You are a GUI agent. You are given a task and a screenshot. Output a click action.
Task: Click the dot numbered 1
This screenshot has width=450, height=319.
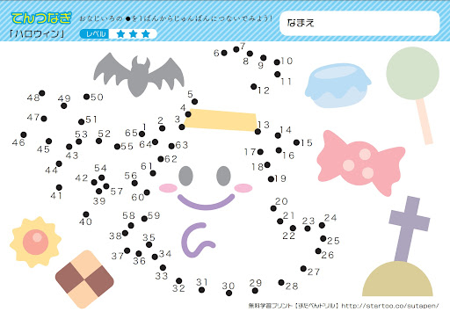142,134
